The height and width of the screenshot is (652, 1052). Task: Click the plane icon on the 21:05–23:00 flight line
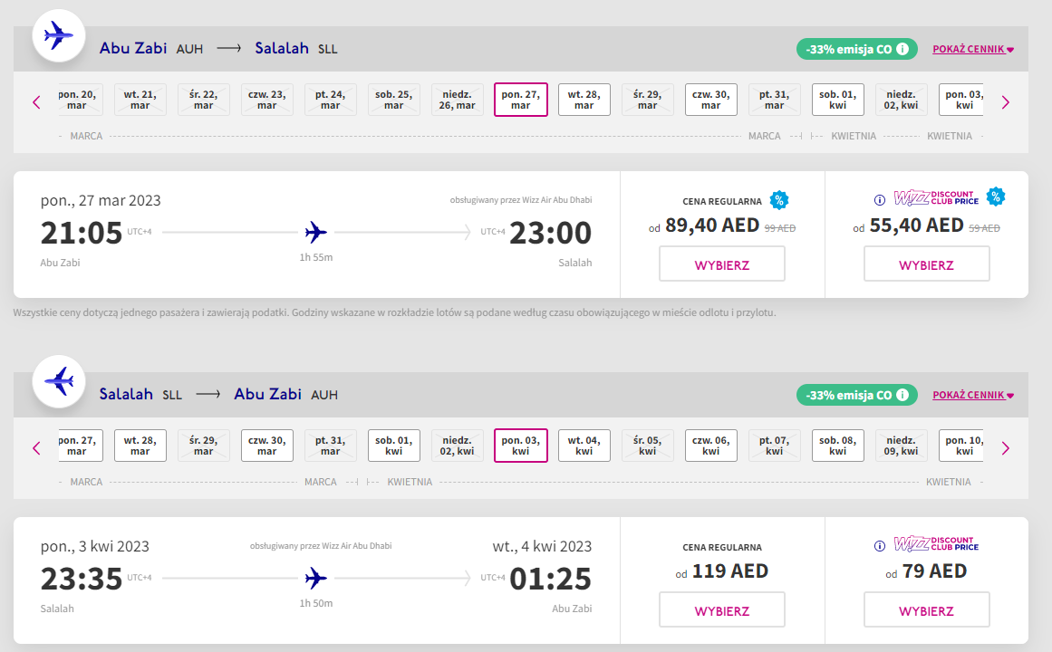315,232
